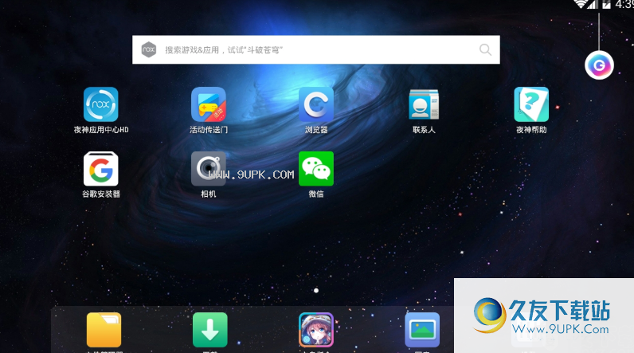Viewport: 634px width, 353px height.
Task: Click the 联系人 label text
Action: [x=424, y=130]
